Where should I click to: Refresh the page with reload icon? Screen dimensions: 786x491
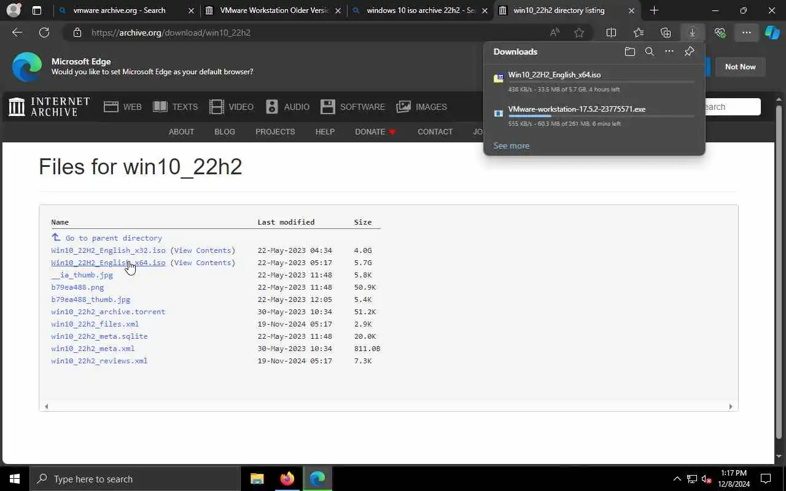click(44, 33)
